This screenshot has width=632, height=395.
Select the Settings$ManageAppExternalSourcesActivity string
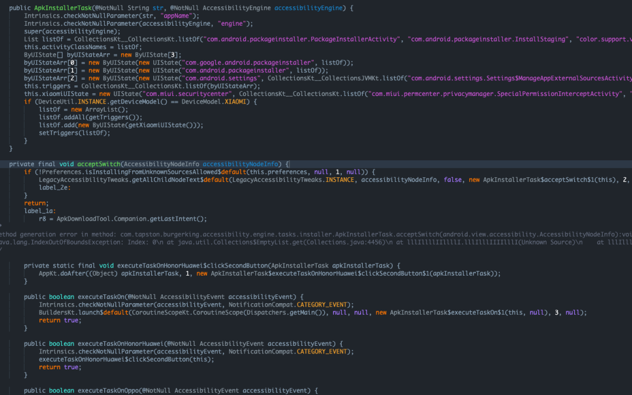pos(520,78)
